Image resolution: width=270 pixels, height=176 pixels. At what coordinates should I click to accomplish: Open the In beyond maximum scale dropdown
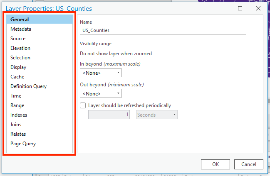pos(101,73)
